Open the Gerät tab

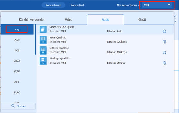point(142,19)
